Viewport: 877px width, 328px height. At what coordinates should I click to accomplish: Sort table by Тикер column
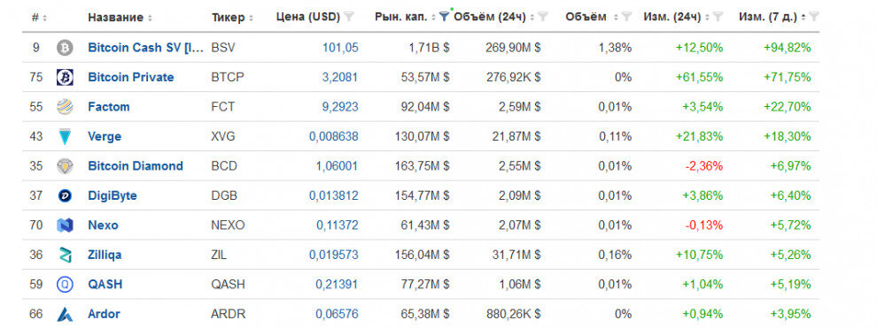click(x=232, y=18)
